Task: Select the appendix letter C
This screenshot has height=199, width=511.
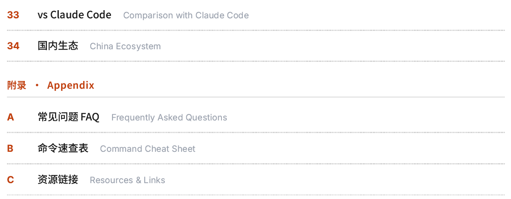Action: [11, 180]
